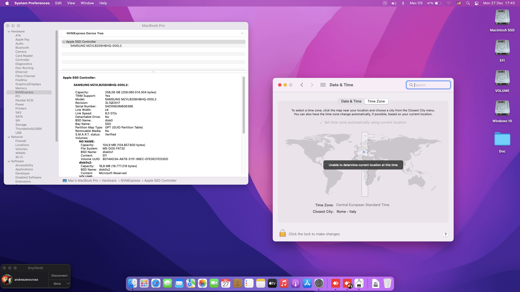The height and width of the screenshot is (292, 520).
Task: Disconnect the AnyDesk session
Action: [59, 276]
